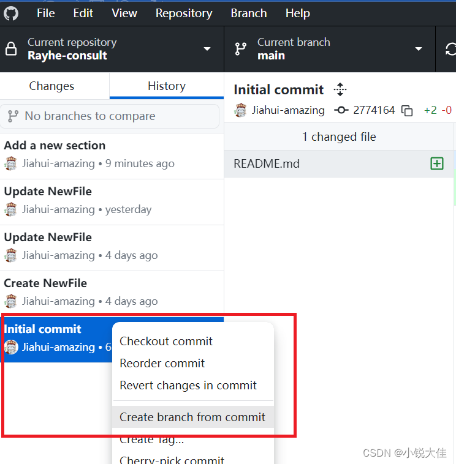Expand the Current repository dropdown arrow
Viewport: 456px width, 464px height.
[207, 49]
